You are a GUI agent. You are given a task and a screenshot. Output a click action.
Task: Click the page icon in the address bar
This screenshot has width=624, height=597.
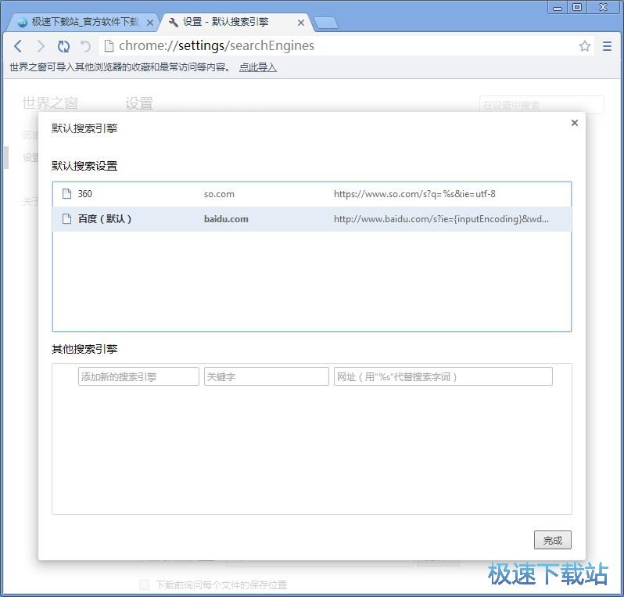click(109, 46)
